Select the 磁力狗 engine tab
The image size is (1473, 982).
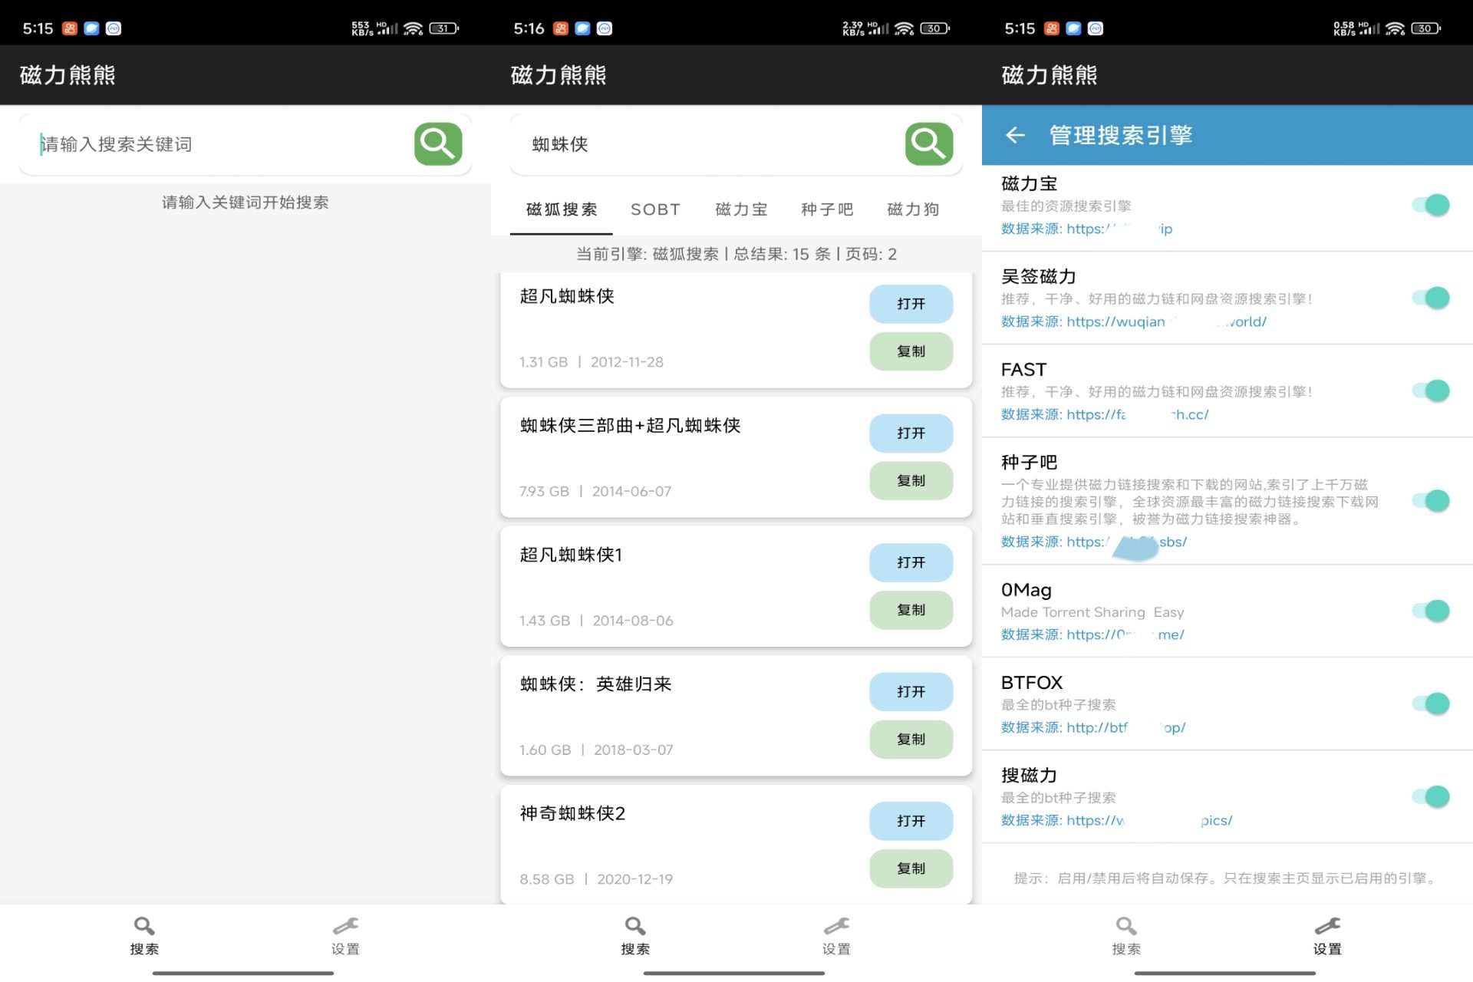point(911,209)
